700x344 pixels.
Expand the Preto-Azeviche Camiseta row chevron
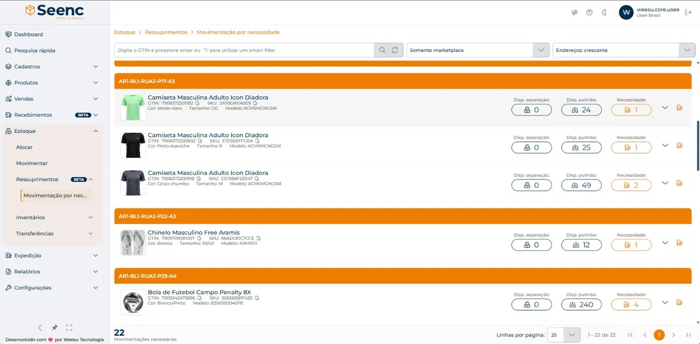pyautogui.click(x=665, y=145)
